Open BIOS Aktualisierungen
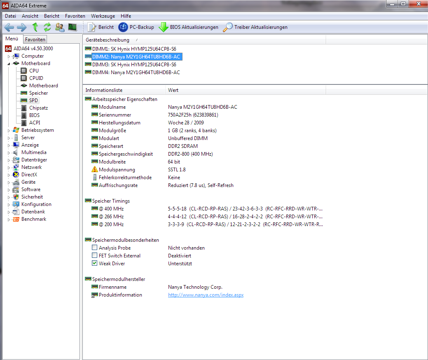 tap(188, 27)
